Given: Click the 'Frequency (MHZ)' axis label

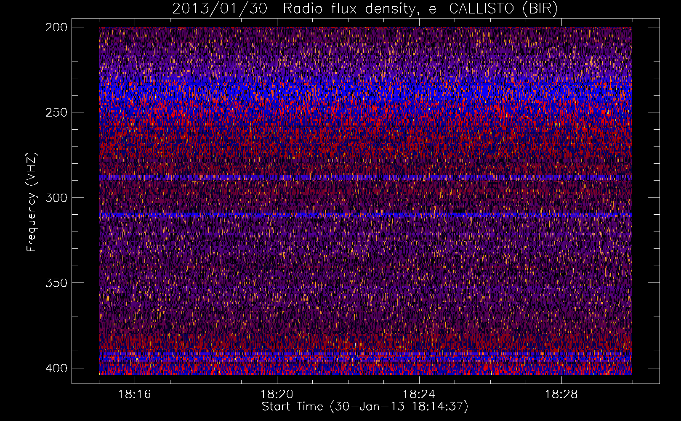Looking at the screenshot, I should (32, 202).
